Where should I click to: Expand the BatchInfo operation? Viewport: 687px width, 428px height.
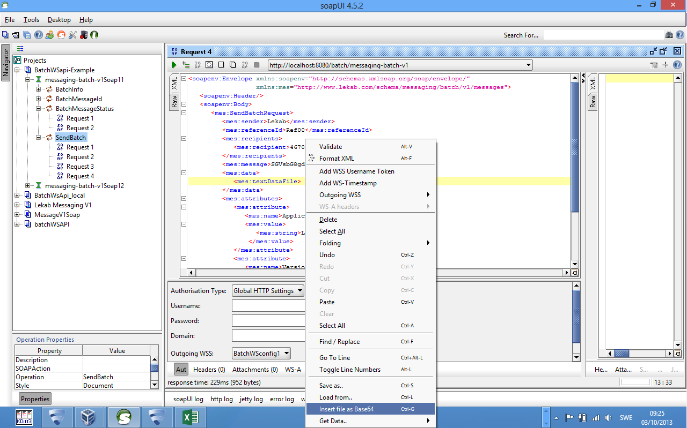coord(39,89)
